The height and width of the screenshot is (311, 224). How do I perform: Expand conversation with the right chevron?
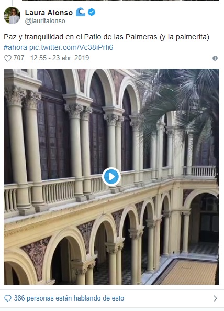click(215, 298)
